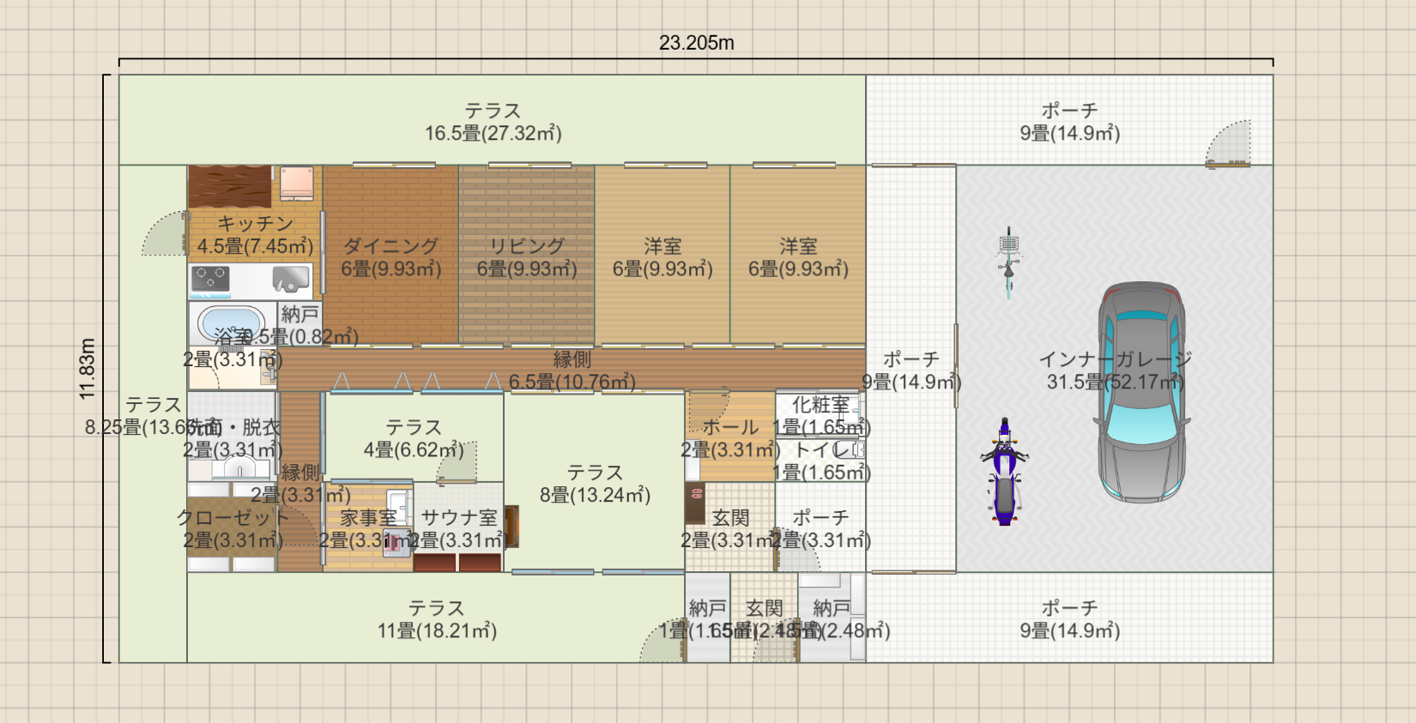Screen dimensions: 1416x723
Task: Click the 11.83m height dimension
Action: 87,369
